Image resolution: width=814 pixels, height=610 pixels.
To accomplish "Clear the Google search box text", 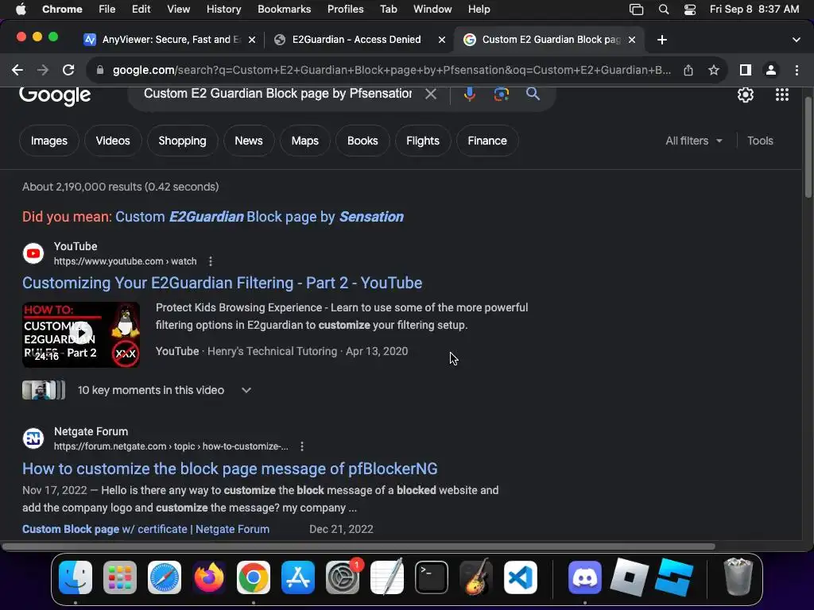I will pyautogui.click(x=430, y=94).
